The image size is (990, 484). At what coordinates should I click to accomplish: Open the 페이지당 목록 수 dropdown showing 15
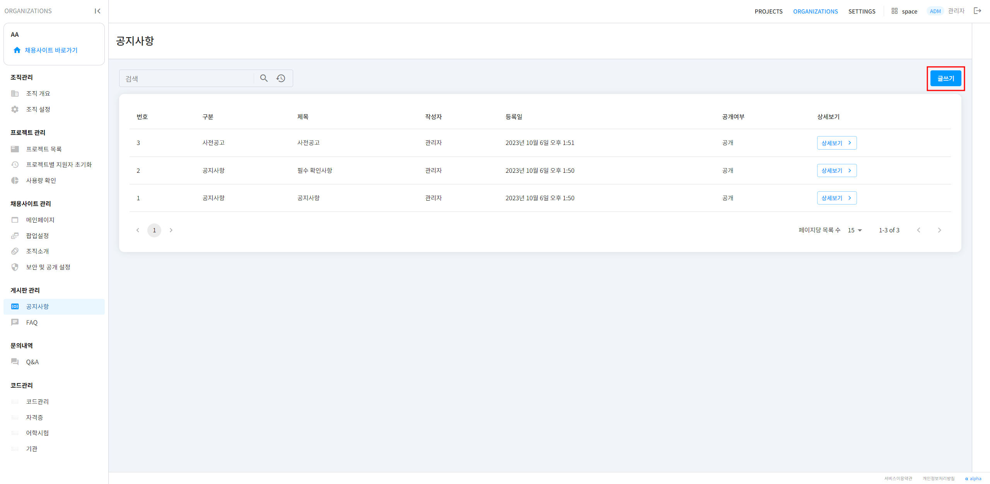[x=855, y=230]
